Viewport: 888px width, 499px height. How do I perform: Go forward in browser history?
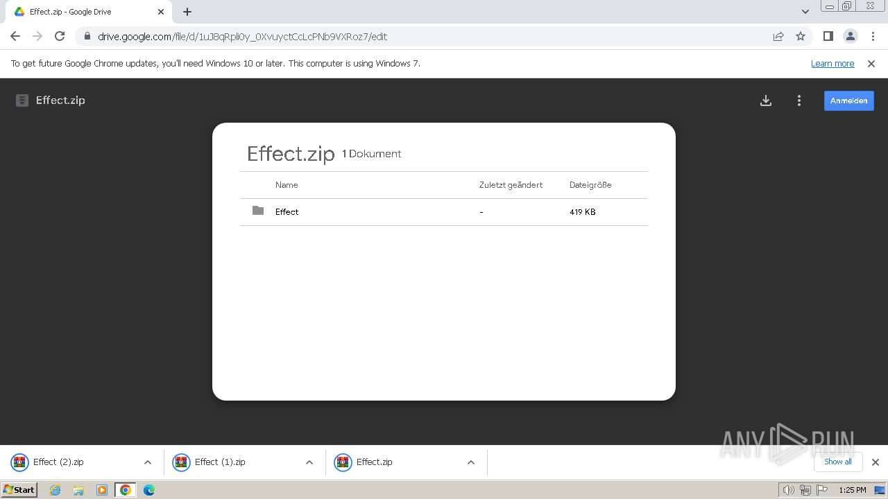point(37,36)
